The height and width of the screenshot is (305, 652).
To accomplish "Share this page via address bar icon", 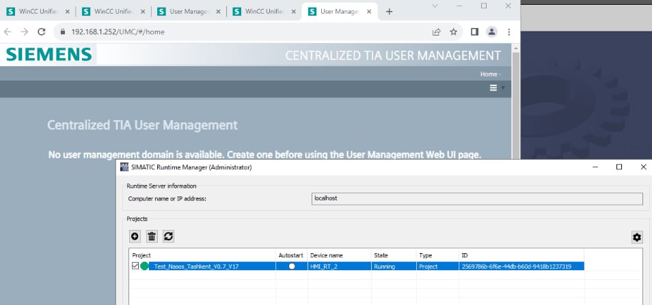I will pyautogui.click(x=436, y=32).
